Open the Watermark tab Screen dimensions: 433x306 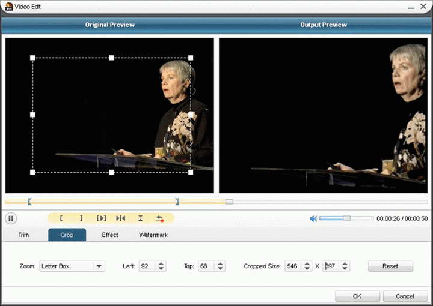click(x=153, y=235)
